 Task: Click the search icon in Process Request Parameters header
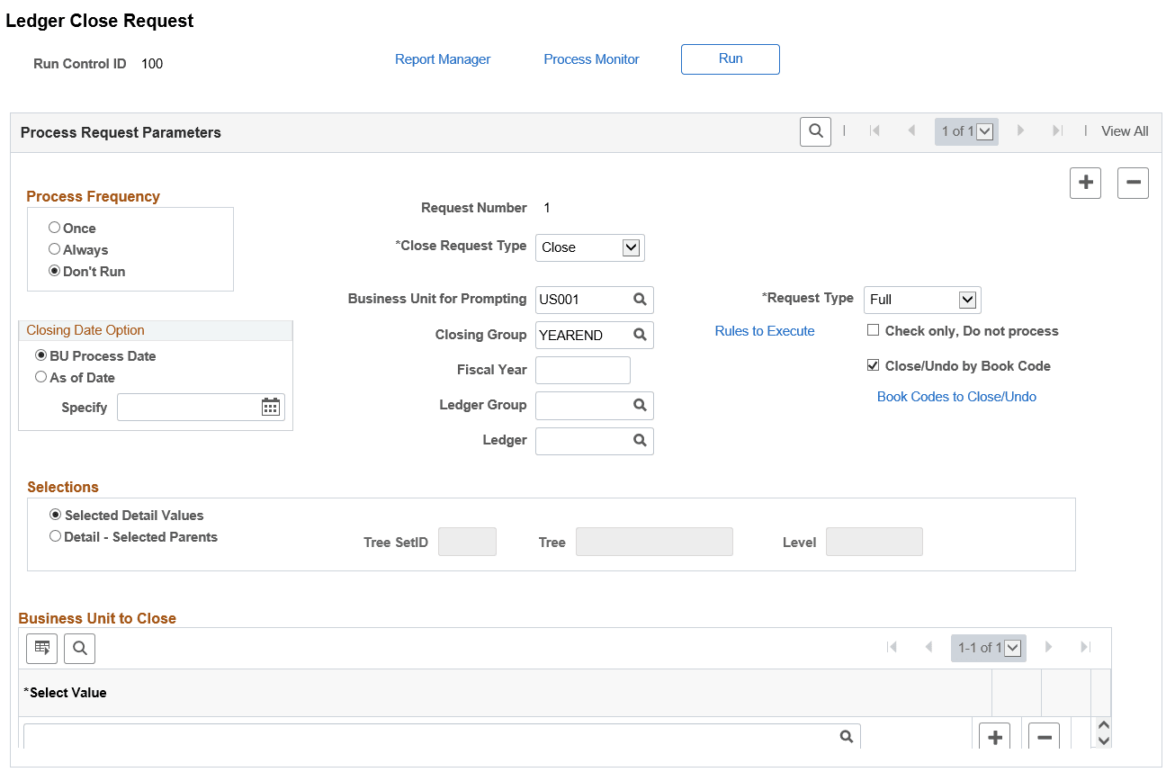click(x=815, y=131)
